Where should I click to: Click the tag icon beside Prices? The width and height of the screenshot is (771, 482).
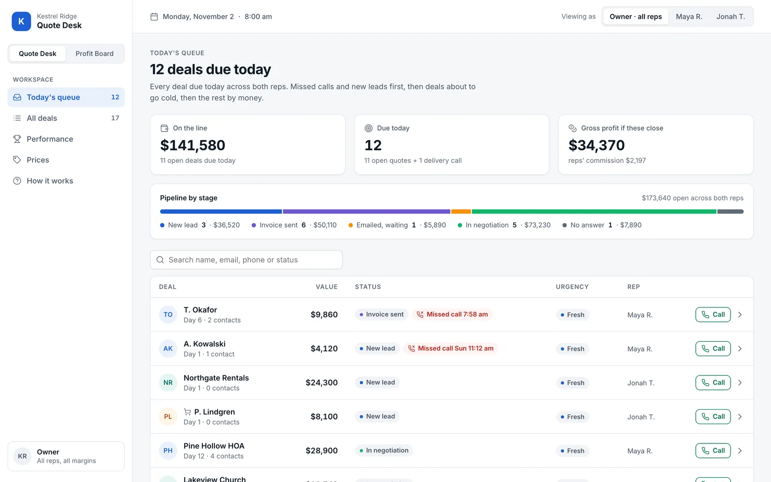point(17,160)
